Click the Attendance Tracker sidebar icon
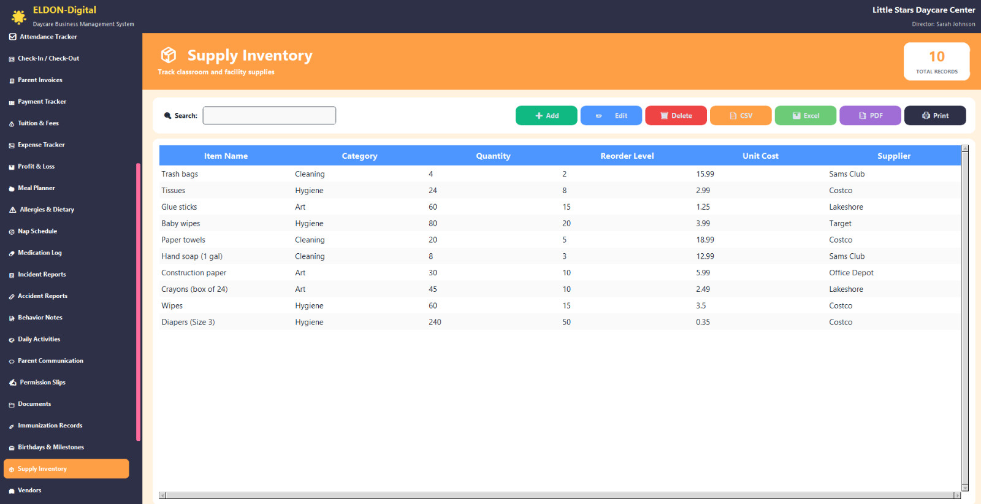This screenshot has height=504, width=981. click(x=12, y=37)
